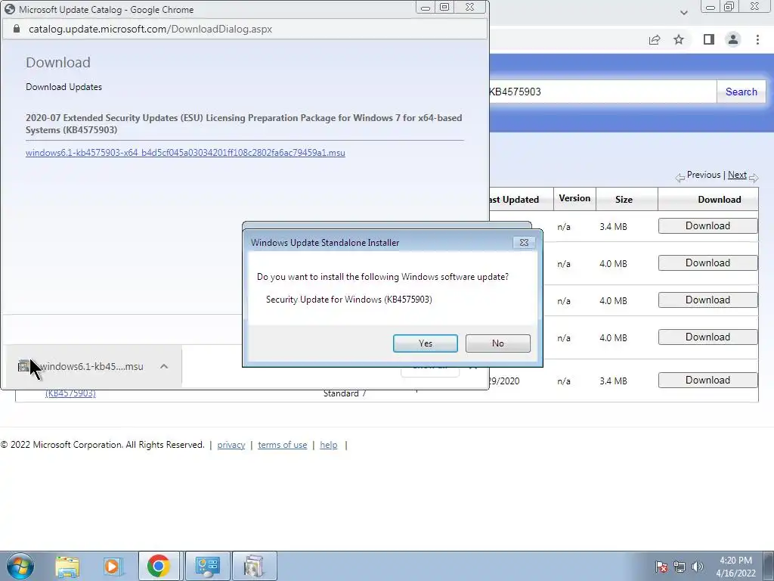The image size is (774, 581).
Task: Open the privacy link in footer
Action: pyautogui.click(x=231, y=445)
